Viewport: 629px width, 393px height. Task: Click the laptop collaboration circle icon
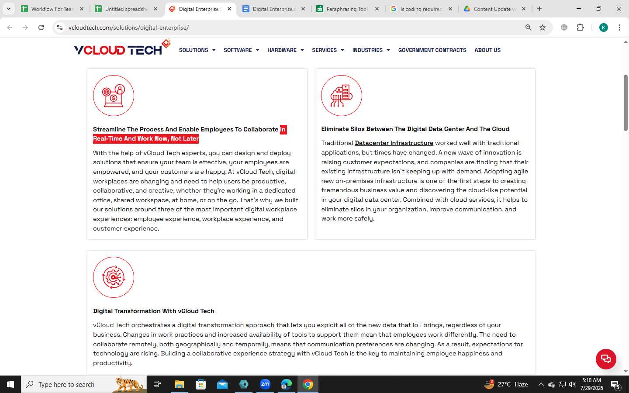(x=114, y=96)
